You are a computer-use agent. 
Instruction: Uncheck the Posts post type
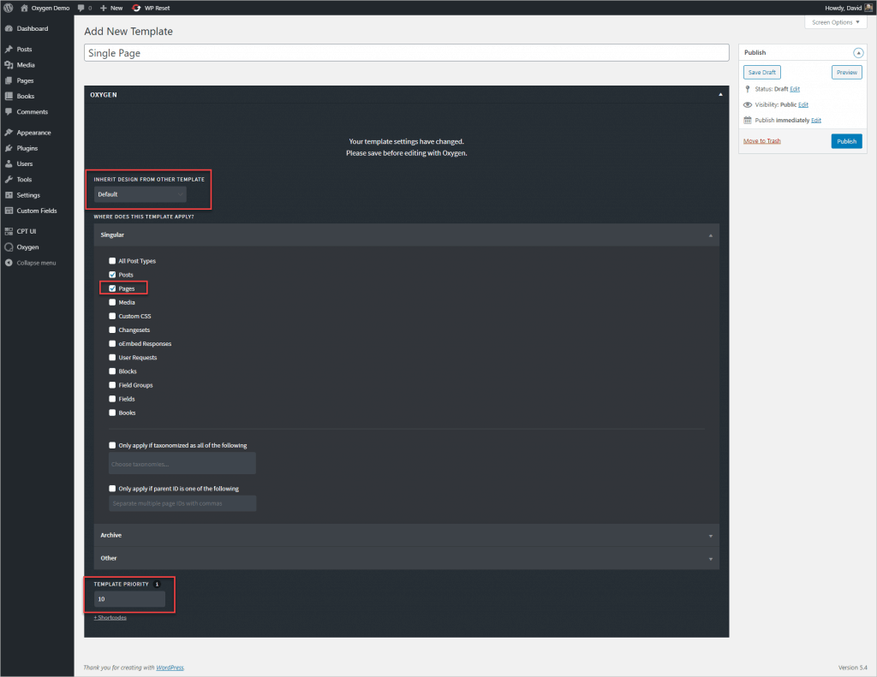[x=112, y=275]
